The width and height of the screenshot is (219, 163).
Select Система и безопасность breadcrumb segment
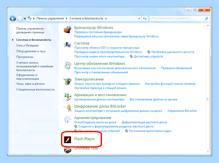click(x=86, y=18)
